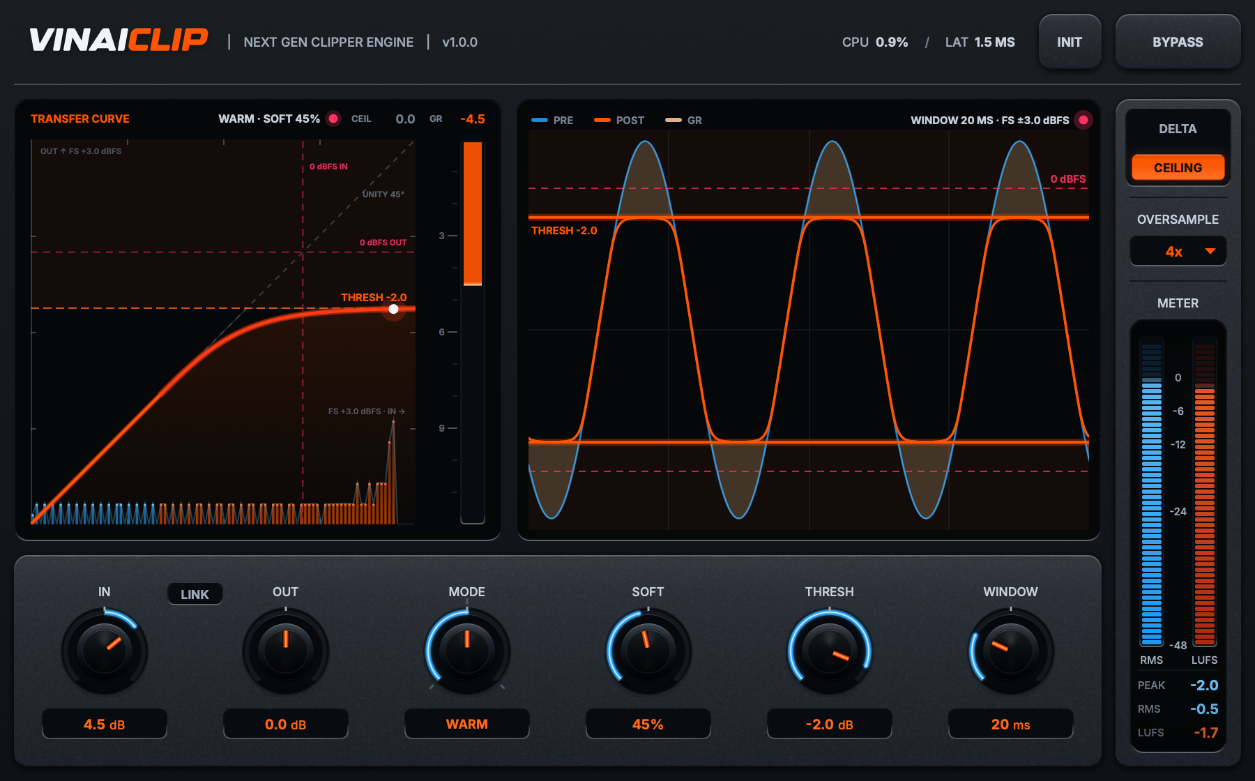Click the blue RMS level meter

pos(1151,492)
